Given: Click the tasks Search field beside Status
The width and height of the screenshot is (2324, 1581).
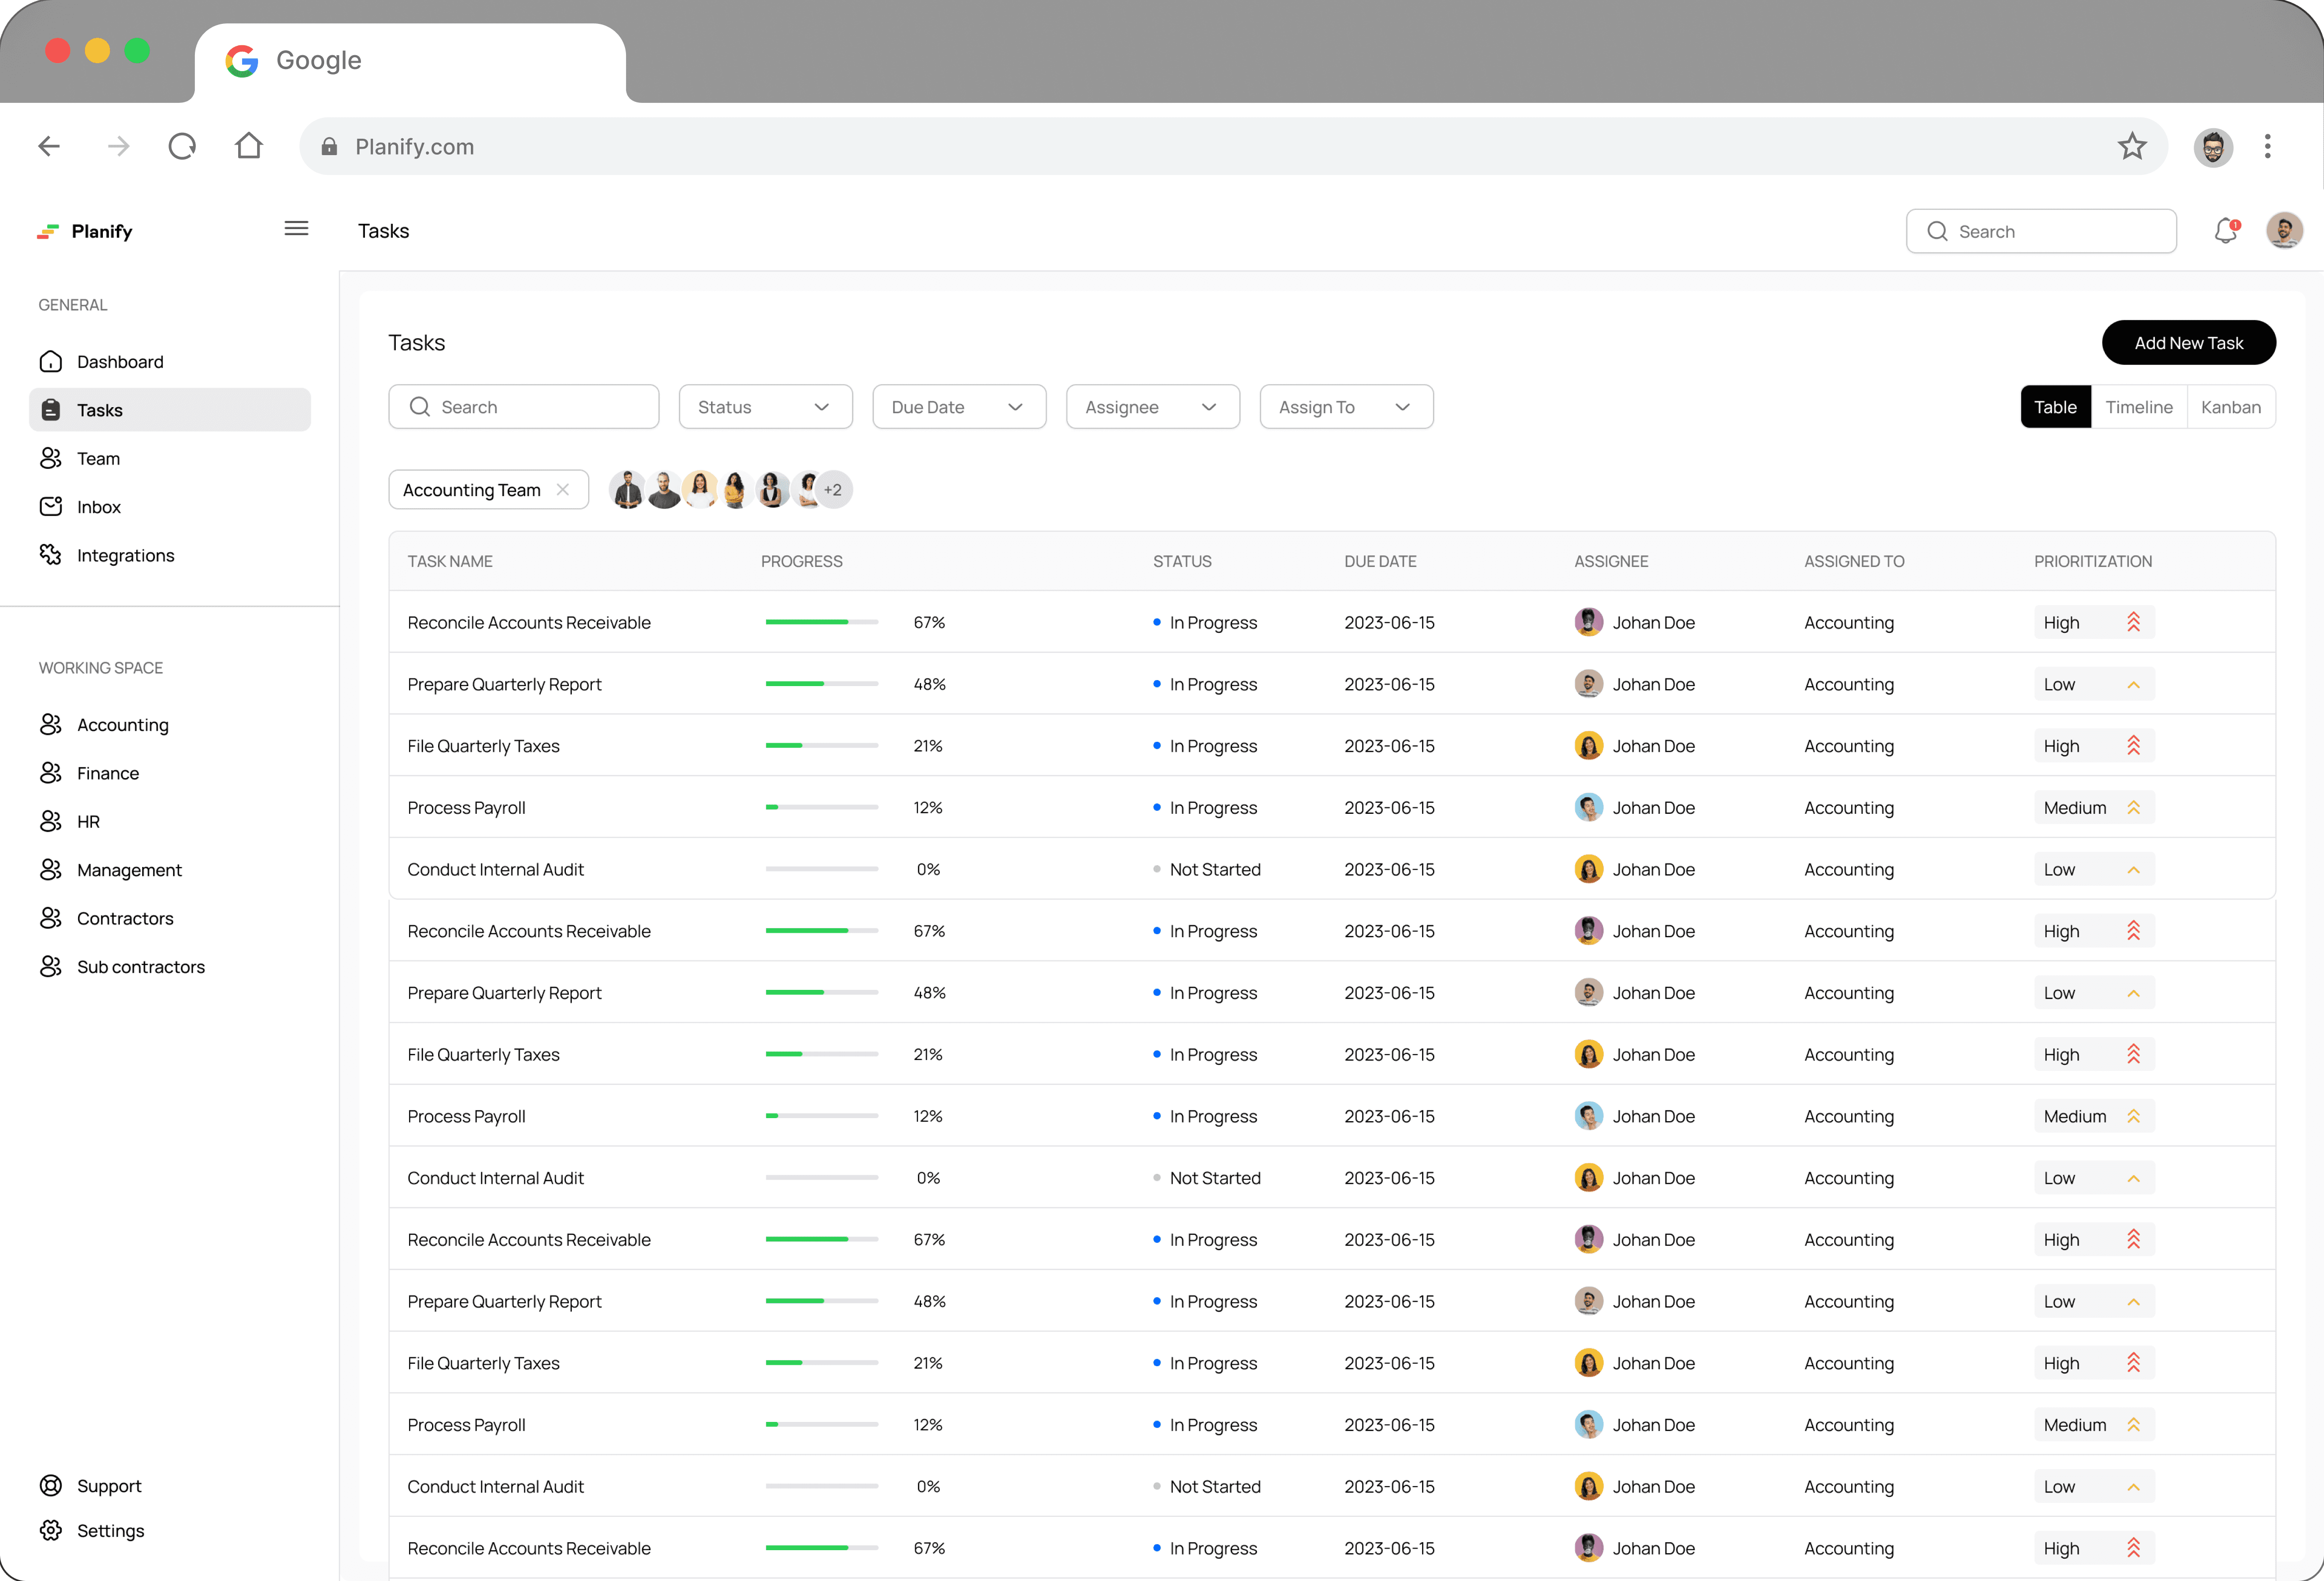Looking at the screenshot, I should coord(523,407).
